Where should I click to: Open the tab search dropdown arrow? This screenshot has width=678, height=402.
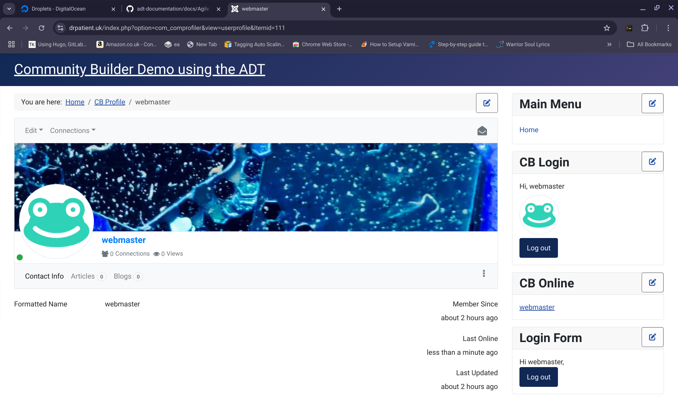(9, 9)
